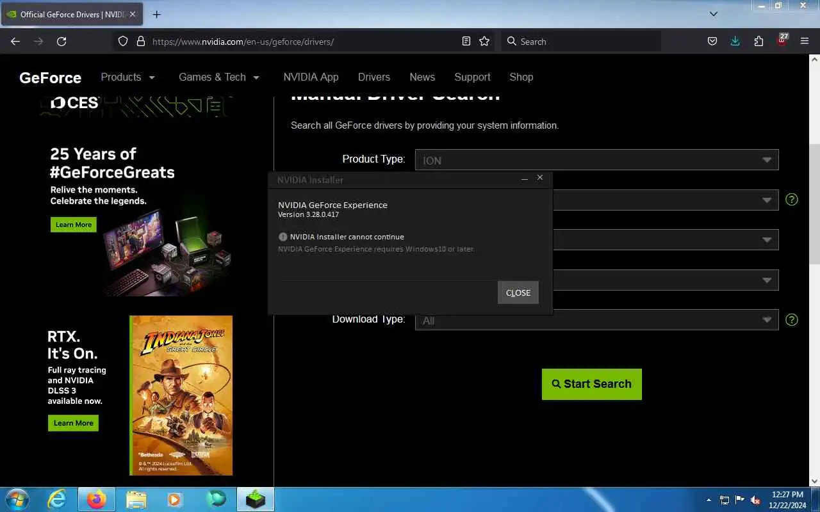The height and width of the screenshot is (512, 820).
Task: Click Learn More under 25 Years of GeForceGreats
Action: [x=74, y=225]
